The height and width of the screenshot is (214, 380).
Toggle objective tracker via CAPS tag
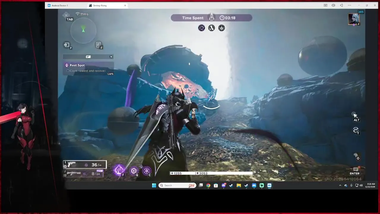pyautogui.click(x=110, y=74)
